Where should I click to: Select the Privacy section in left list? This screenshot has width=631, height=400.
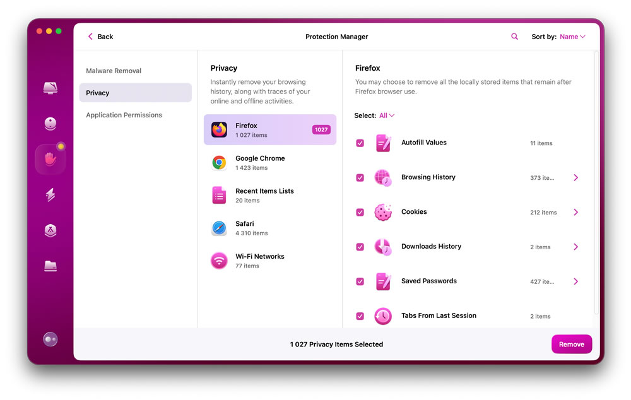coord(135,93)
